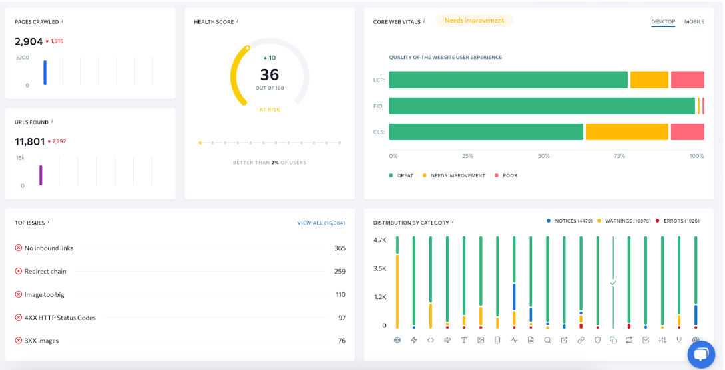Click the LCP metric label
The width and height of the screenshot is (725, 370).
(x=379, y=80)
